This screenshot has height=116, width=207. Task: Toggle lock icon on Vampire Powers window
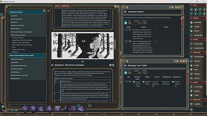(170, 7)
